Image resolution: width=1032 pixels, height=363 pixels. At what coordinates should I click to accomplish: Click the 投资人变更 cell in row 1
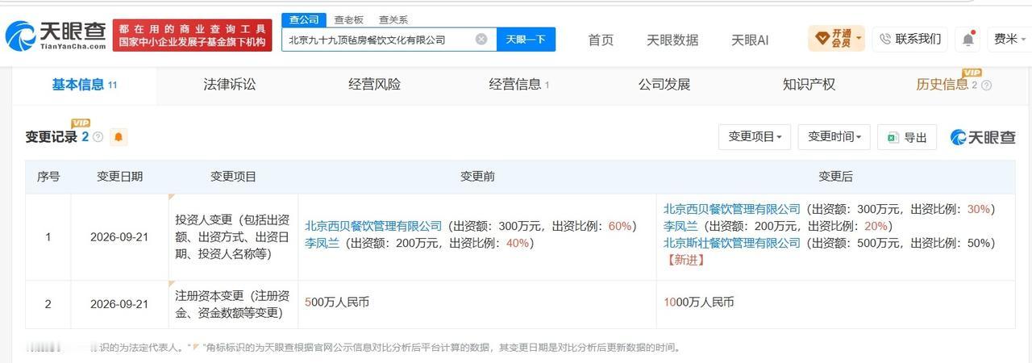pyautogui.click(x=233, y=236)
